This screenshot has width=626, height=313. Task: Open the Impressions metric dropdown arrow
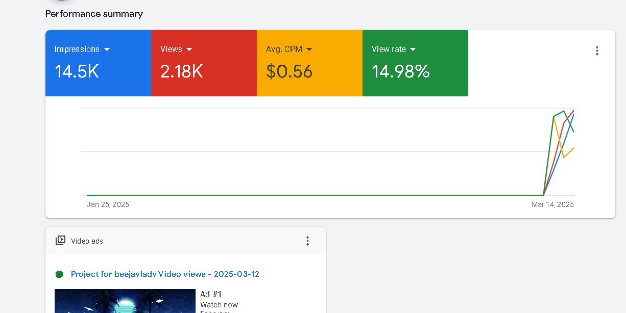tap(107, 49)
